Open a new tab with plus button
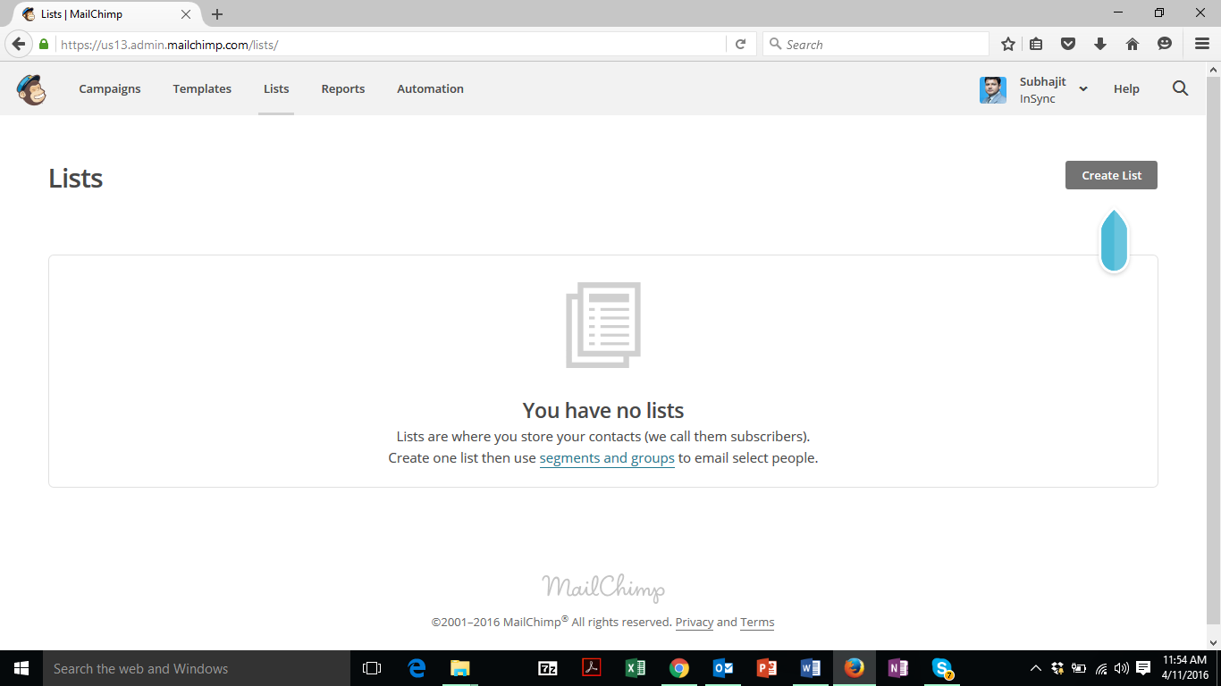 (217, 14)
